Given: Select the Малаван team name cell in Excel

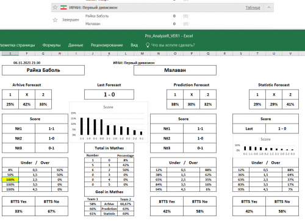Looking at the screenshot, I should coord(175,70).
